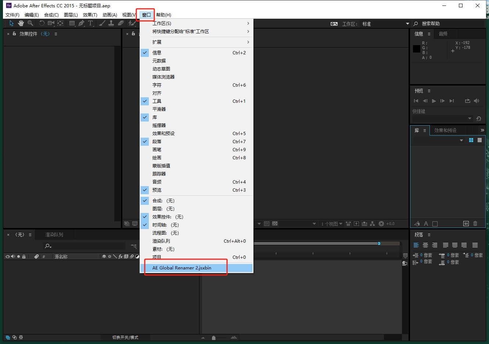Viewport: 489px width, 344px height.
Task: Select the Eraser tool
Action: click(121, 23)
